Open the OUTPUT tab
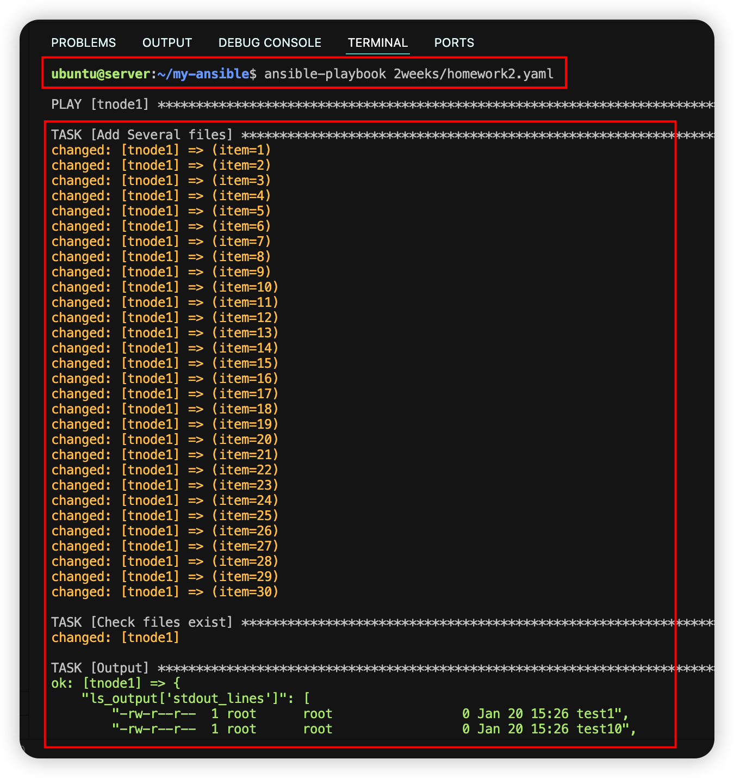Screen dimensions: 734x778 tap(167, 42)
